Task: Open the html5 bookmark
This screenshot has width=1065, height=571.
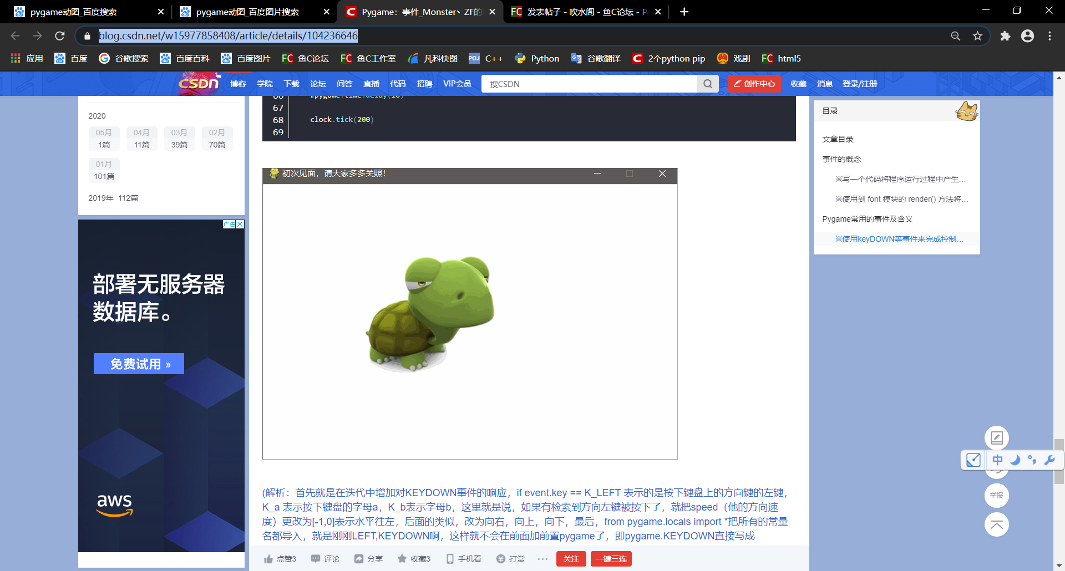Action: [781, 58]
